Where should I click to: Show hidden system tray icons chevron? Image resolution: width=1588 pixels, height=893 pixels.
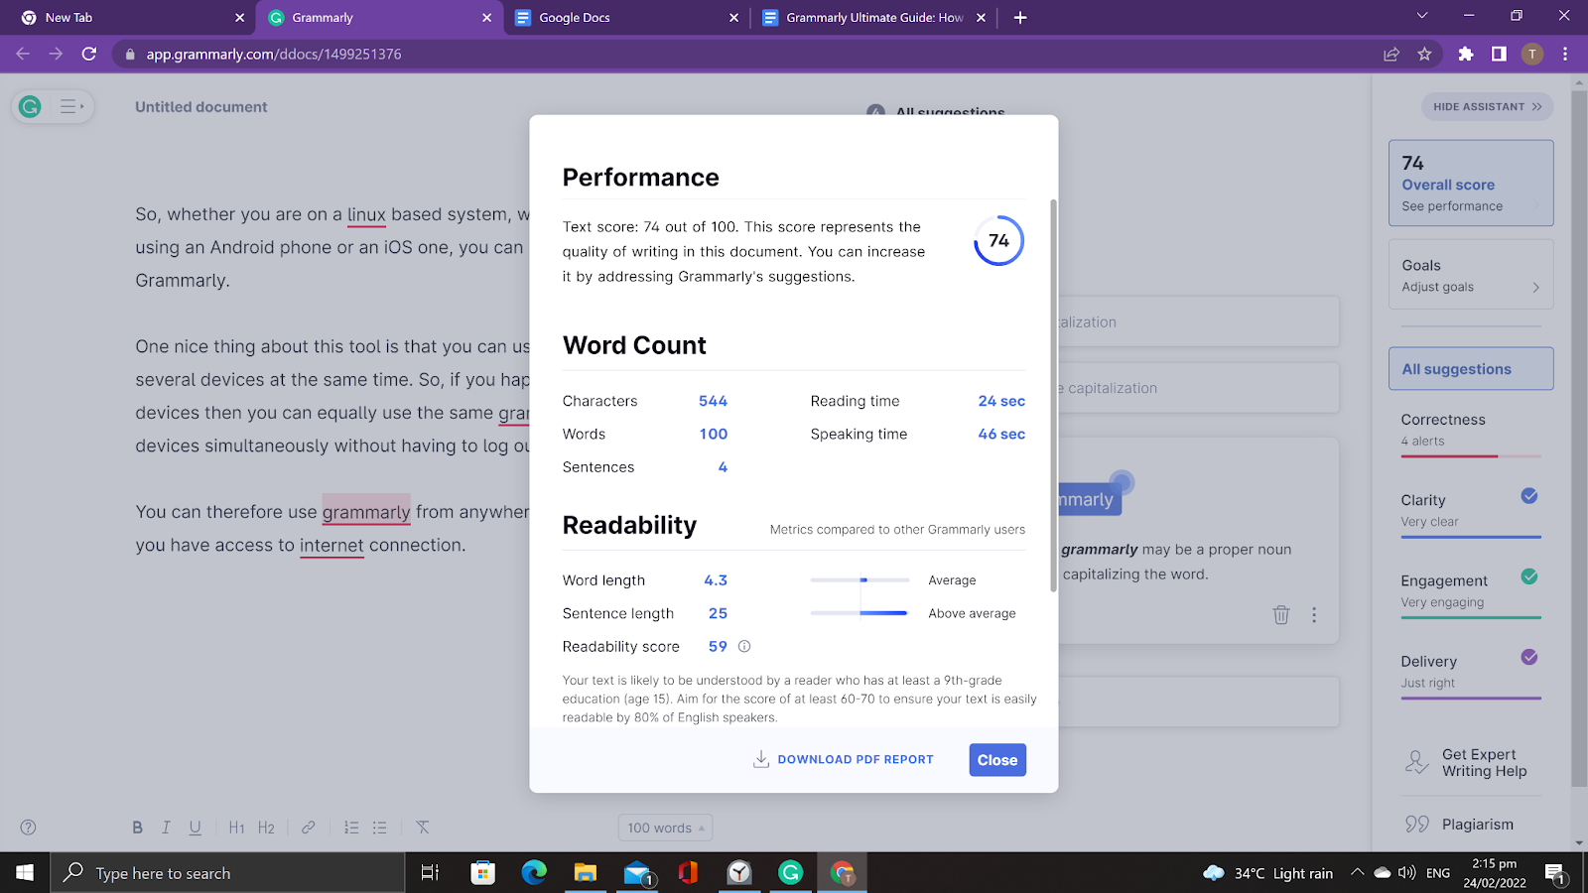(1357, 873)
